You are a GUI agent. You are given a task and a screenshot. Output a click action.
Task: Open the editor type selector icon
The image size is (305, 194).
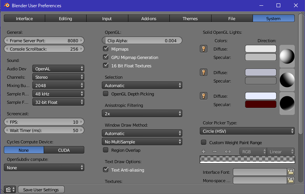[x=10, y=189]
